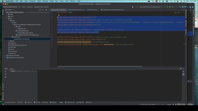Image resolution: width=198 pixels, height=111 pixels.
Task: Open the Problems tool window
Action: (x=28, y=102)
